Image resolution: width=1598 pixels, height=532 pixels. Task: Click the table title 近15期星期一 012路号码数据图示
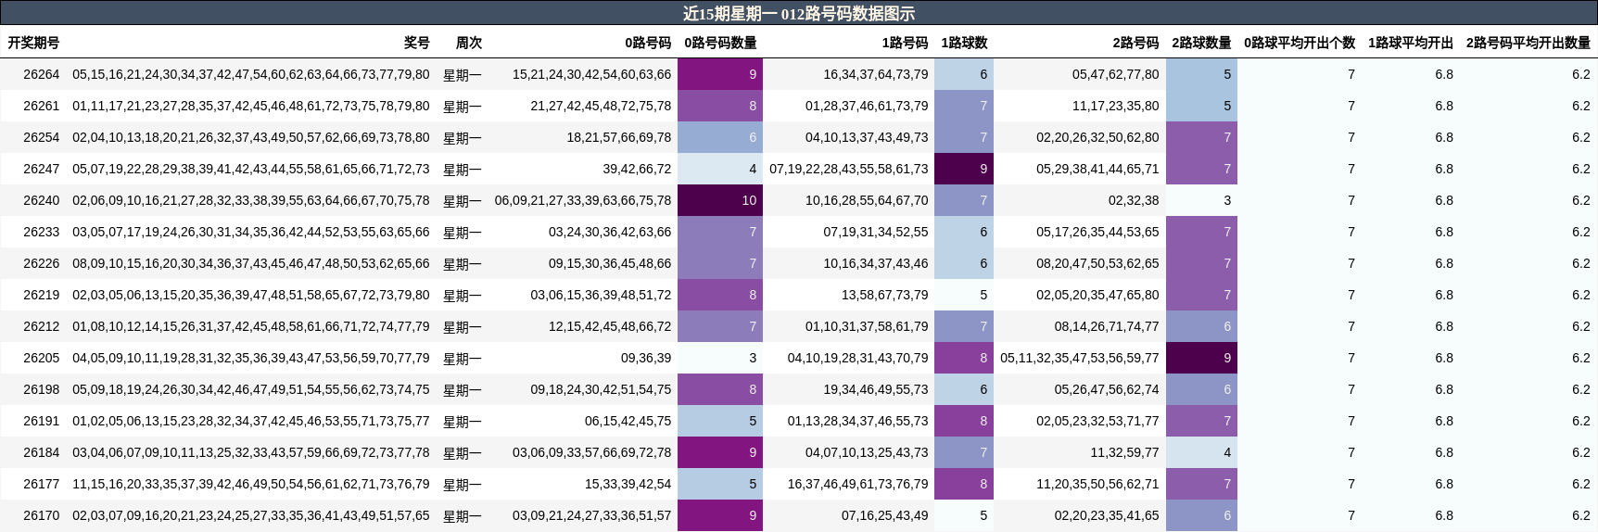pos(798,13)
